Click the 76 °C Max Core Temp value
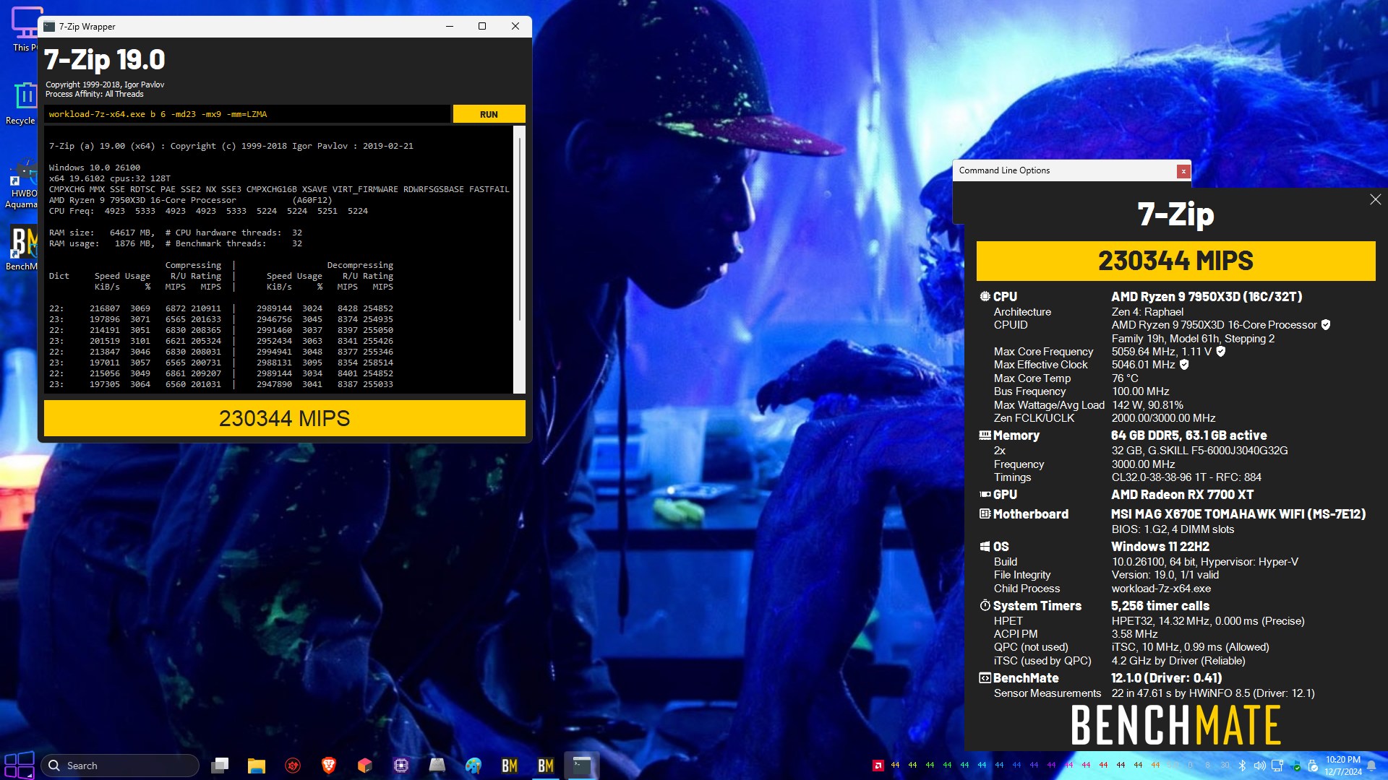Viewport: 1388px width, 780px height. (x=1125, y=378)
